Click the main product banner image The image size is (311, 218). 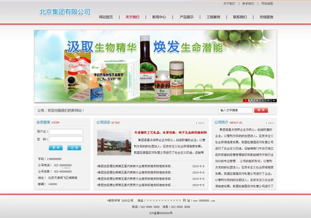pyautogui.click(x=155, y=66)
